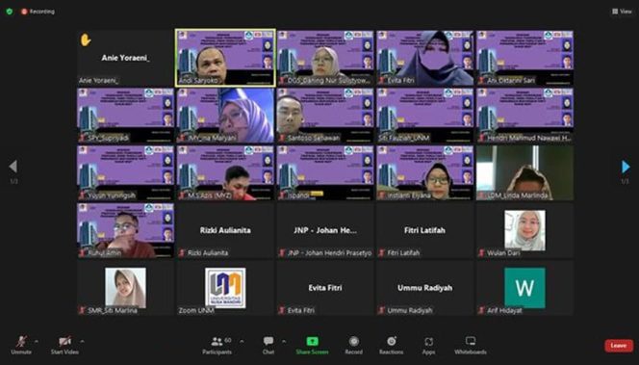Open the Reactions icon
Viewport: 639px width, 365px height.
point(392,341)
